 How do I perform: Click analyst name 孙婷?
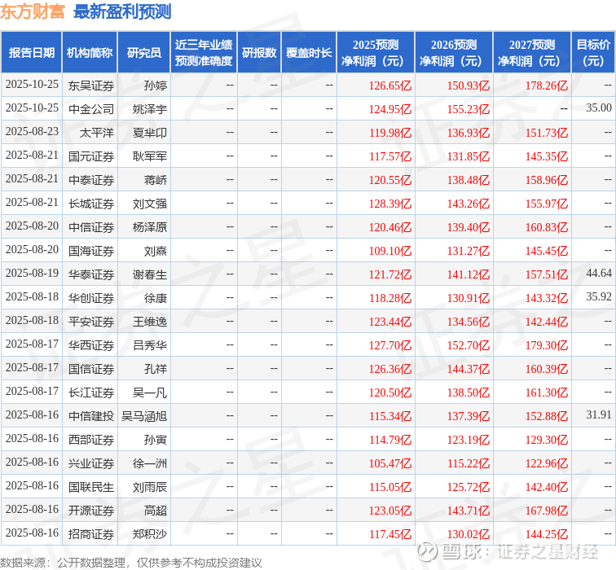tap(156, 85)
